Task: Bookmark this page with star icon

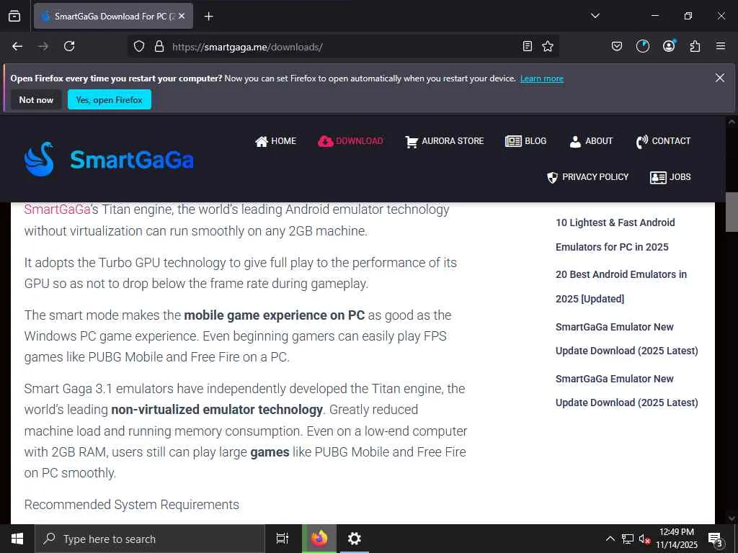Action: pyautogui.click(x=548, y=46)
